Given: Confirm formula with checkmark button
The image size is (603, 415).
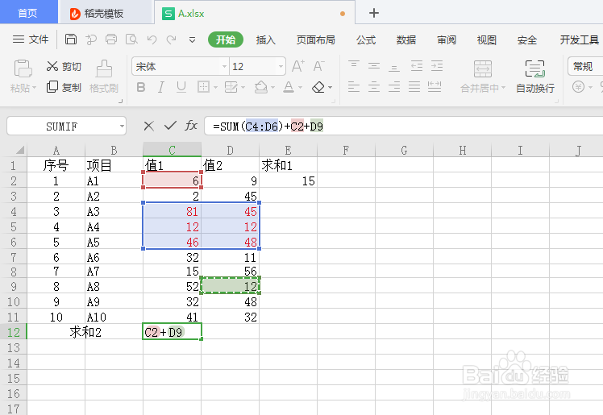Looking at the screenshot, I should [x=170, y=125].
